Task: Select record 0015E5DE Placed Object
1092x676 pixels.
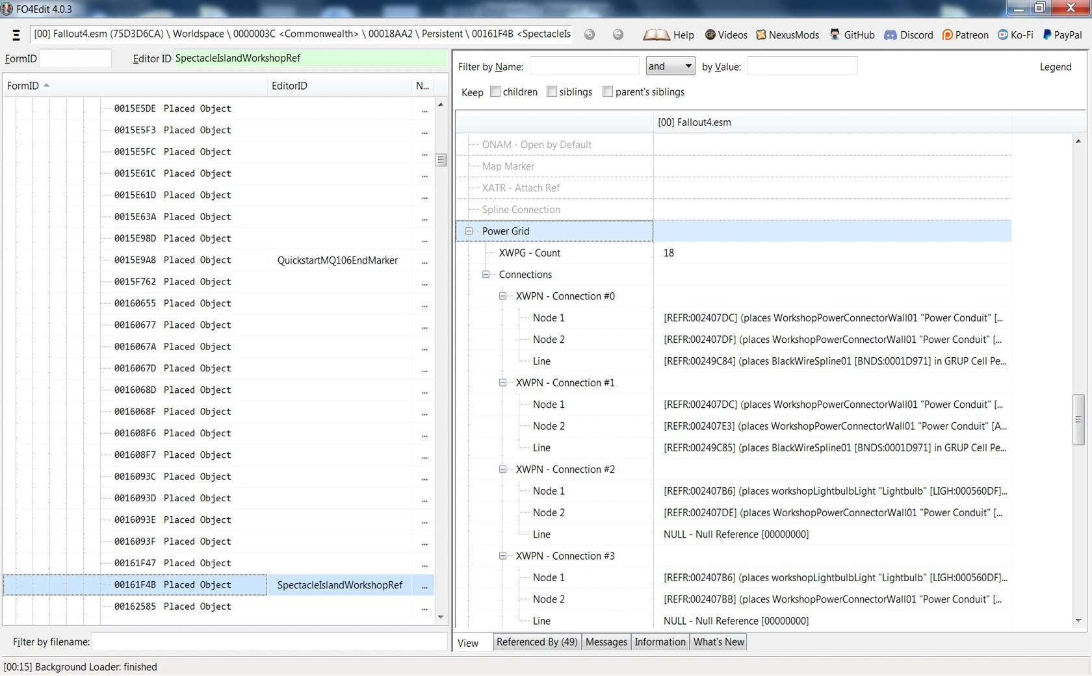Action: (218, 108)
